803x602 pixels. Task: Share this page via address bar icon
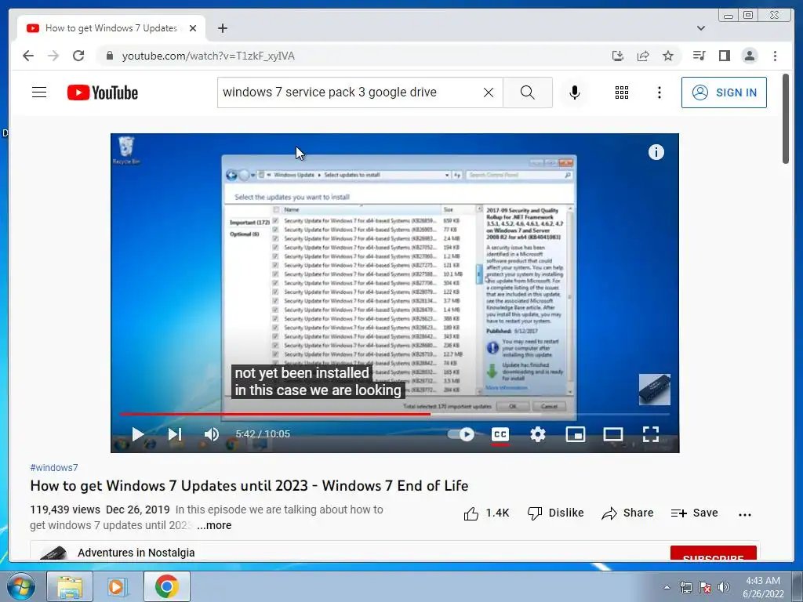(x=643, y=56)
